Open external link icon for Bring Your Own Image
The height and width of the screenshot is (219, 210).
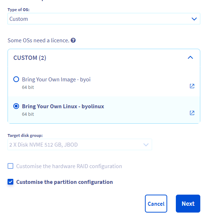[x=192, y=86]
